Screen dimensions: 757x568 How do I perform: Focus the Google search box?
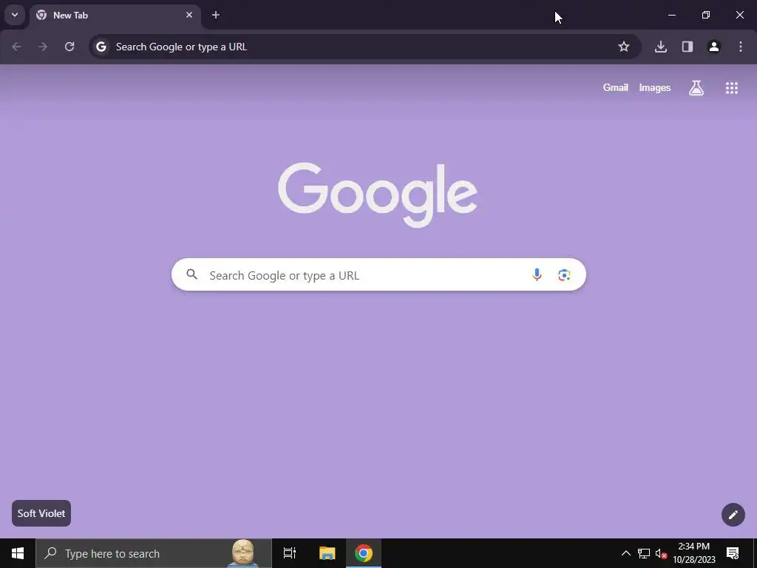point(378,274)
